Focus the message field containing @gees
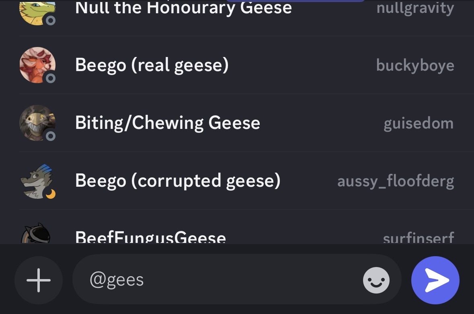474x314 pixels. pos(237,279)
